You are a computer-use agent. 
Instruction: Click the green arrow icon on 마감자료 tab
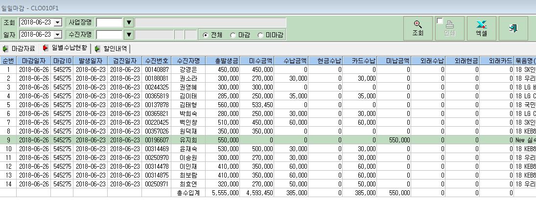coord(6,48)
